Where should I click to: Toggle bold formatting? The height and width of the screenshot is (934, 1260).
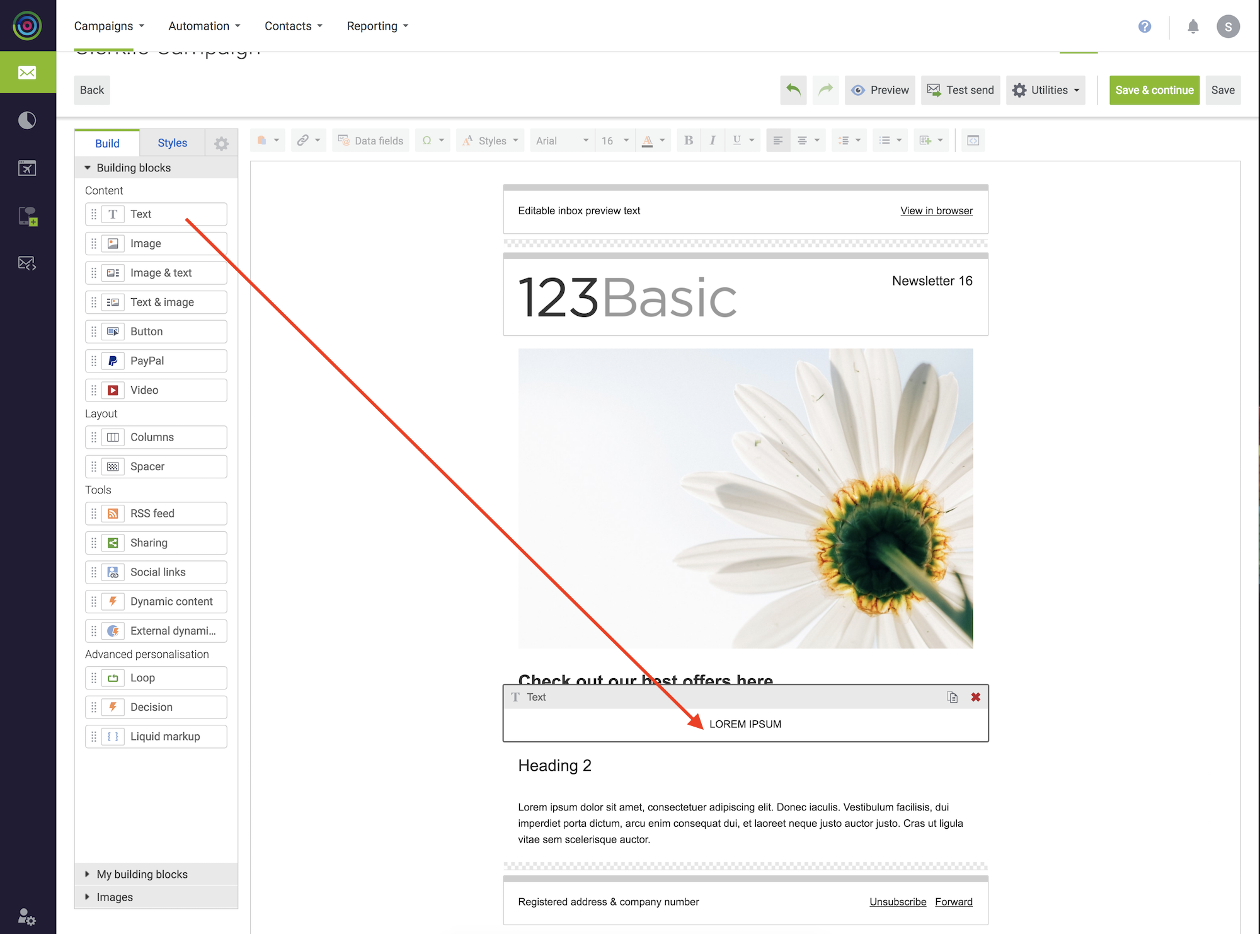tap(689, 141)
